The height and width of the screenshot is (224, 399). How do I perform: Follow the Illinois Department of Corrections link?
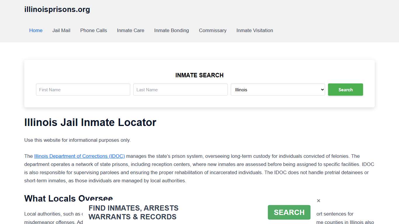pos(79,156)
